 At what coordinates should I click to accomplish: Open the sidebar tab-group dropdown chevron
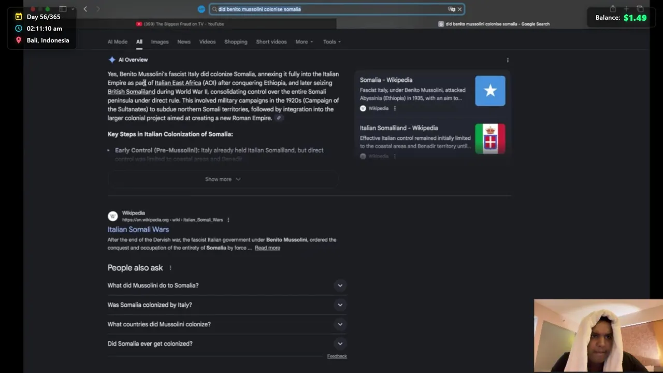click(73, 9)
